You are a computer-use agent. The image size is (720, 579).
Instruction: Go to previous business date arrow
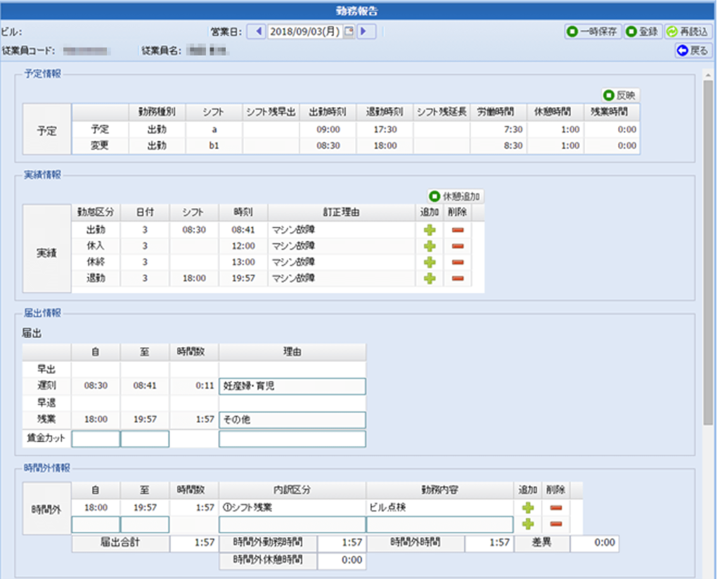pyautogui.click(x=257, y=32)
